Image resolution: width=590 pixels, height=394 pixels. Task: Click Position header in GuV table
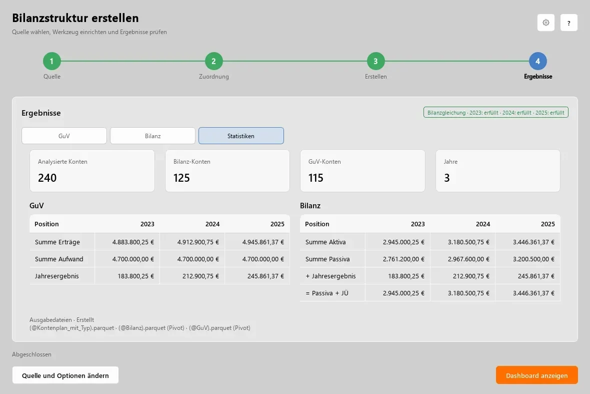point(46,224)
